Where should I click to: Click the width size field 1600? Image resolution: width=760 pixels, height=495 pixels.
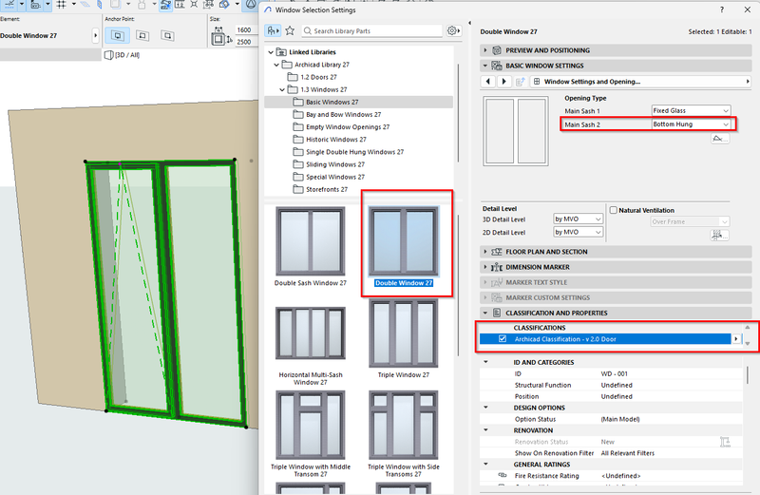tap(245, 30)
